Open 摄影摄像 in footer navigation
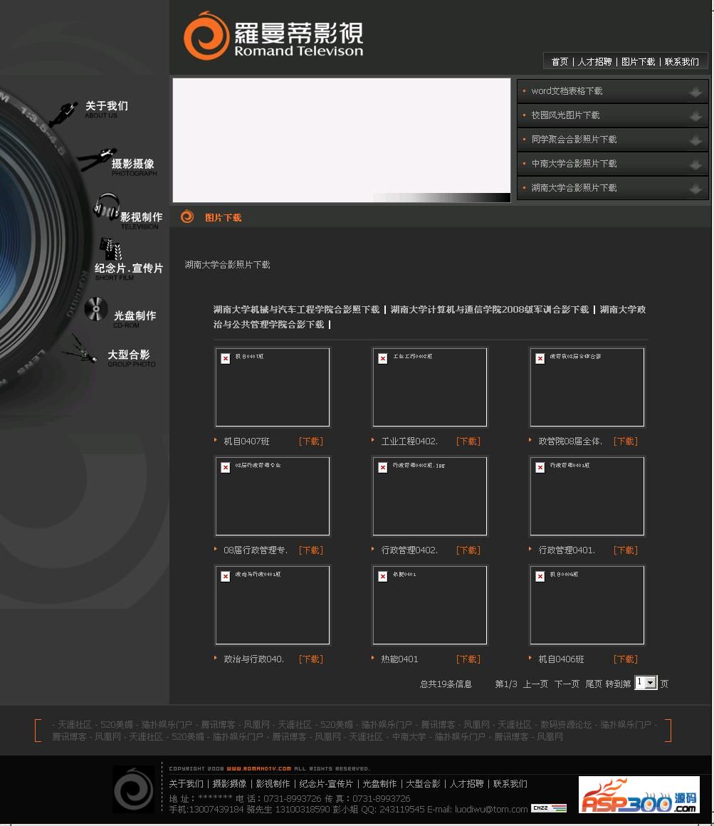 tap(229, 784)
